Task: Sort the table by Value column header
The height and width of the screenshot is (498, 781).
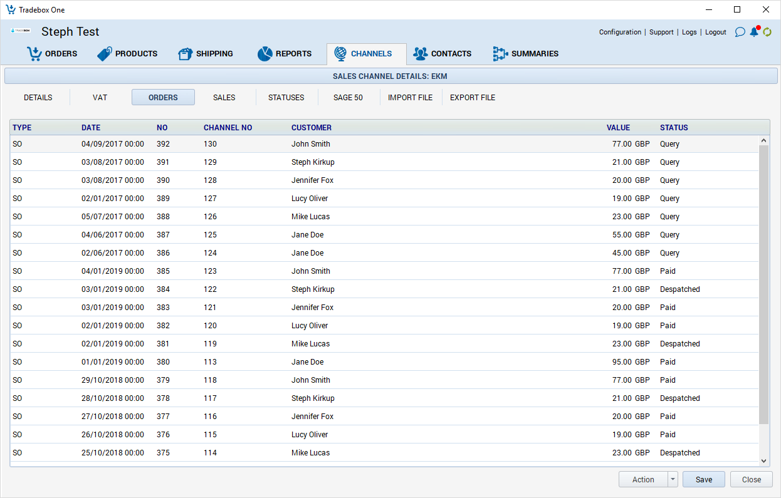Action: click(618, 128)
